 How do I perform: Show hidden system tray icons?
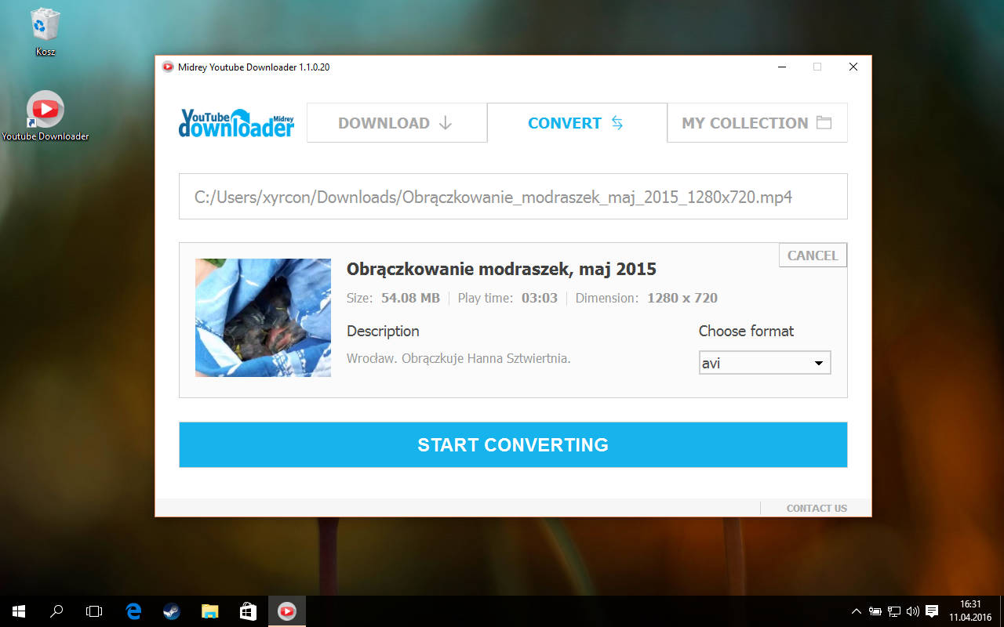856,611
